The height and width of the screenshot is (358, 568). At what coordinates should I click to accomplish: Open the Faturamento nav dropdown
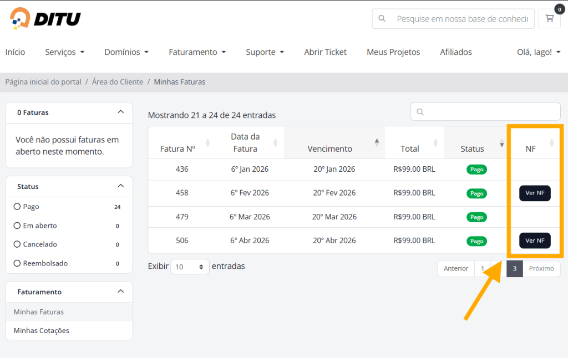point(197,52)
